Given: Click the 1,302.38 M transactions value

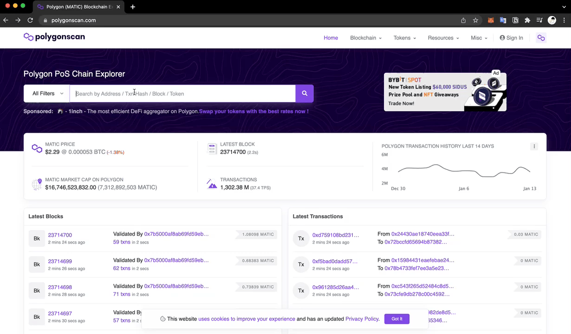Looking at the screenshot, I should [x=234, y=187].
